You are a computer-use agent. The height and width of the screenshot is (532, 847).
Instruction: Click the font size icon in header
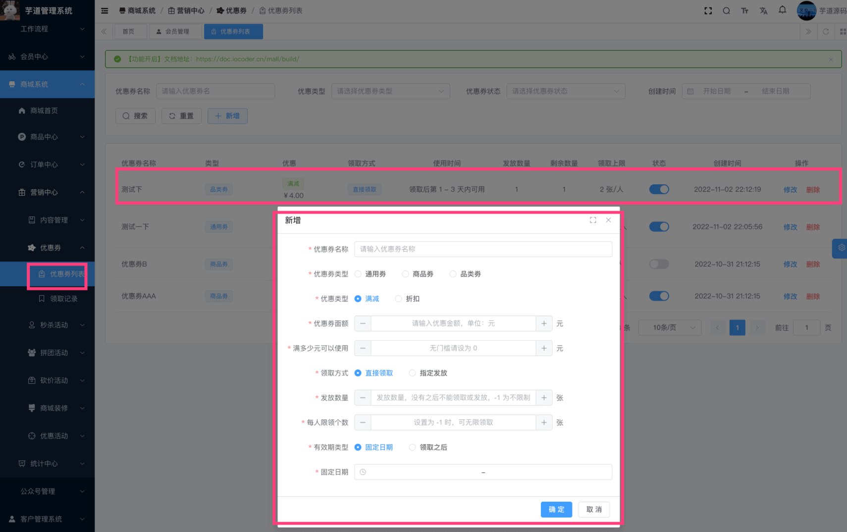click(744, 11)
